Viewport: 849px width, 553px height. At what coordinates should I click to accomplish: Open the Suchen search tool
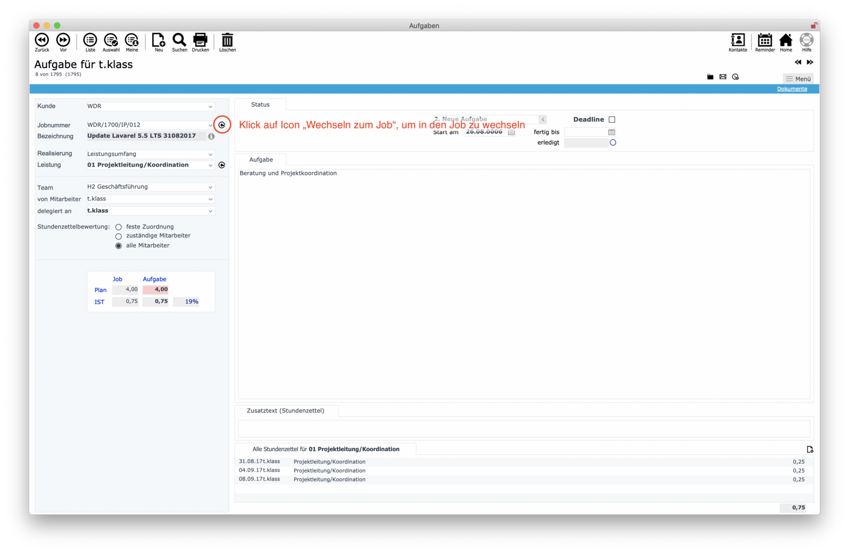pos(179,41)
